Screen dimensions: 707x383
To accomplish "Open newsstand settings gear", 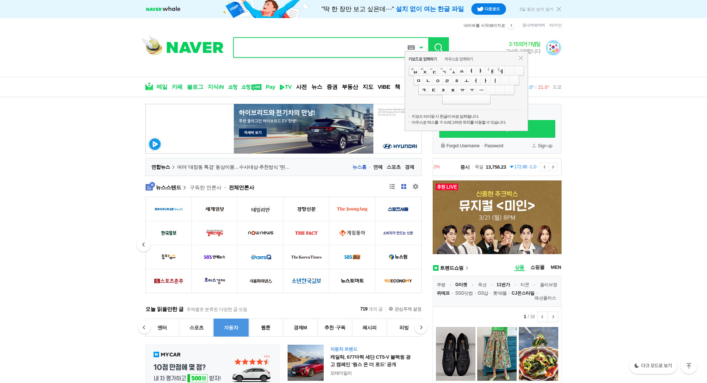I will tap(415, 187).
